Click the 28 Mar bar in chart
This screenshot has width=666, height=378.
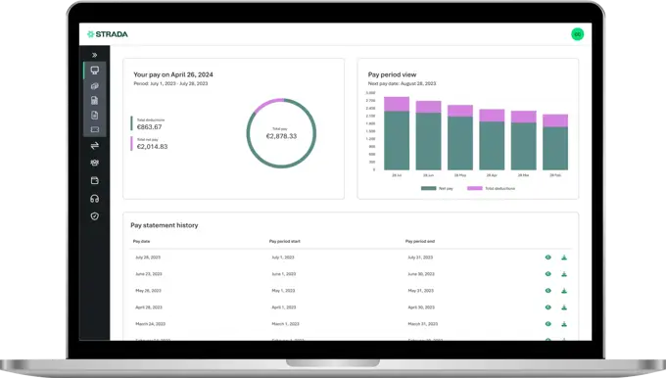click(x=523, y=140)
